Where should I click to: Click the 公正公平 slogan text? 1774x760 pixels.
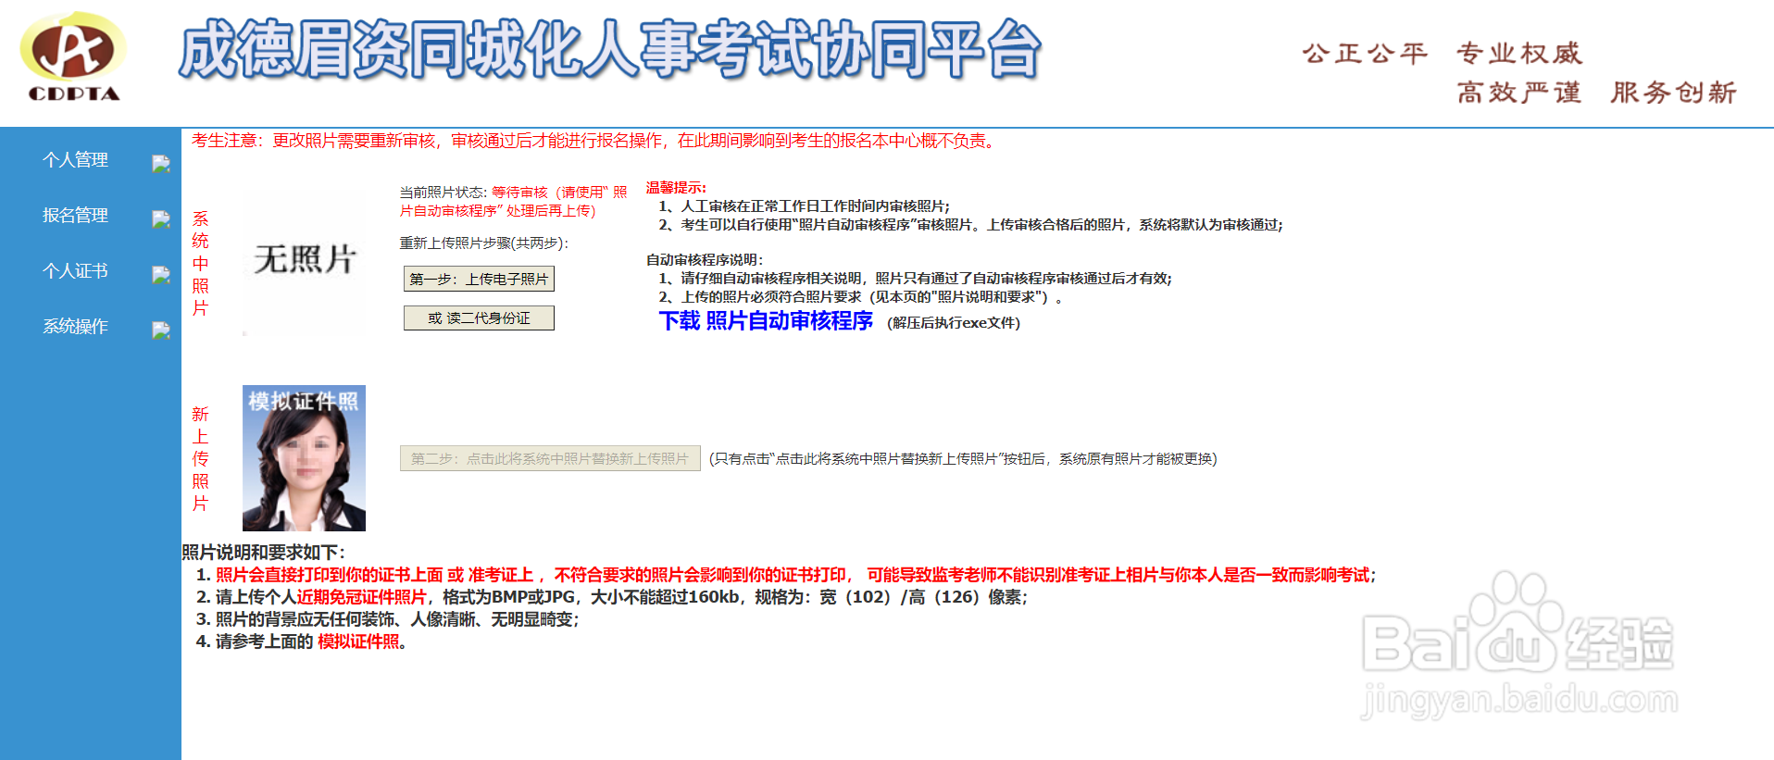(x=1366, y=54)
